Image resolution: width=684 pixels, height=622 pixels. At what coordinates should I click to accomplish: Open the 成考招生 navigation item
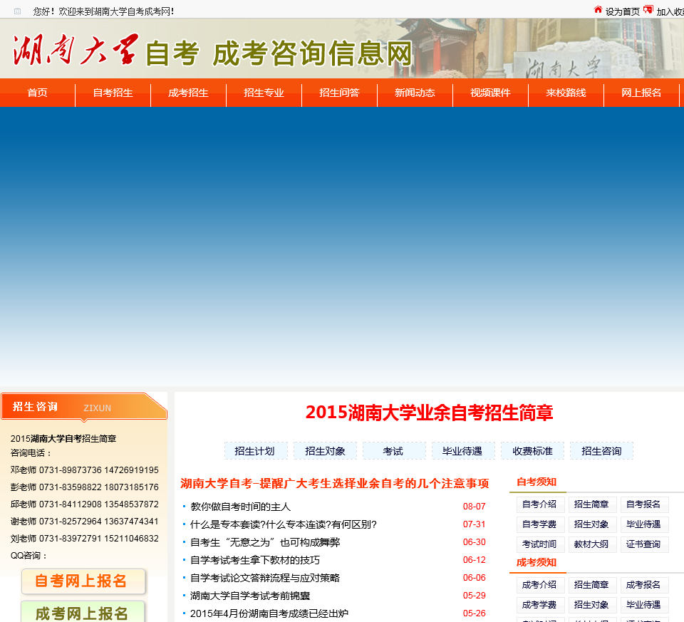tap(188, 93)
